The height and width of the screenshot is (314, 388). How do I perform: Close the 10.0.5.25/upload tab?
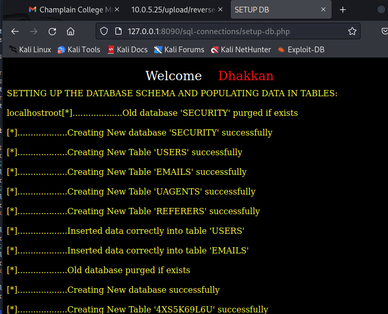[219, 10]
